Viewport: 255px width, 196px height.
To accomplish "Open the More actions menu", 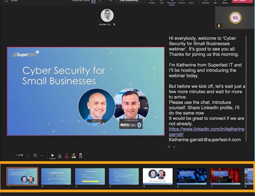I will (x=192, y=2).
